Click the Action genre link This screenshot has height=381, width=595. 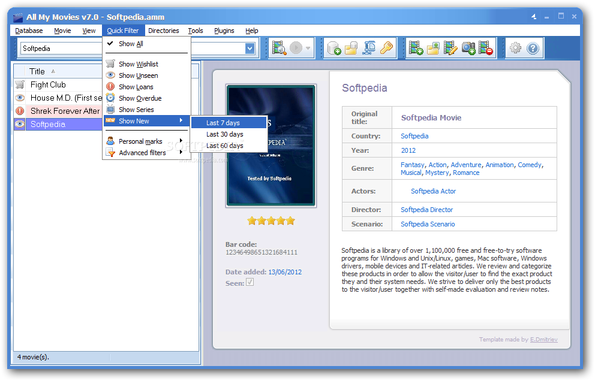click(x=437, y=165)
